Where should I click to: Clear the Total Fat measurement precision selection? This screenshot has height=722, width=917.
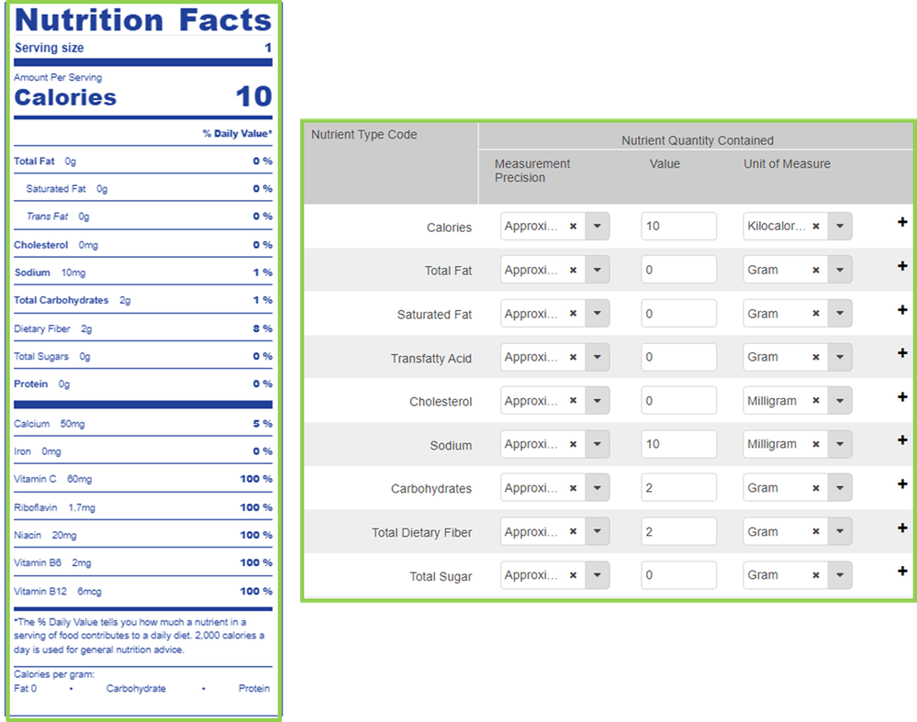(573, 270)
